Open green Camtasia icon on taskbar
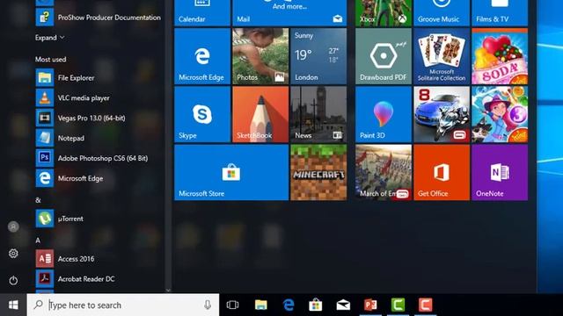The image size is (563, 316). [398, 305]
